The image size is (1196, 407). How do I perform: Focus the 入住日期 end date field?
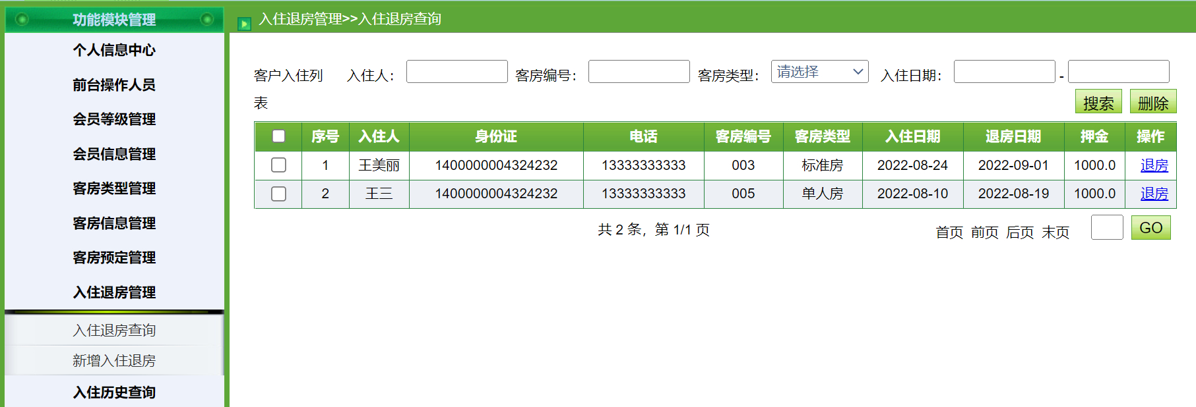pyautogui.click(x=1119, y=71)
